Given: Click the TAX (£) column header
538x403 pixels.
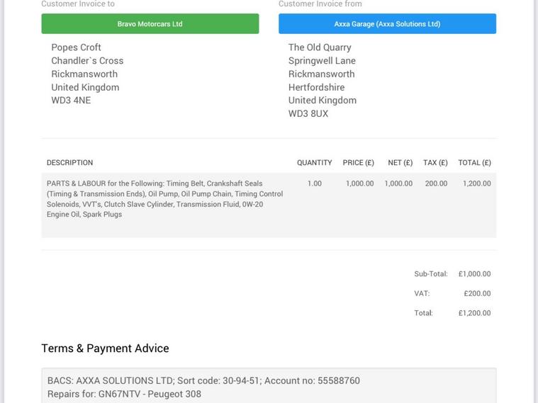Looking at the screenshot, I should 435,163.
